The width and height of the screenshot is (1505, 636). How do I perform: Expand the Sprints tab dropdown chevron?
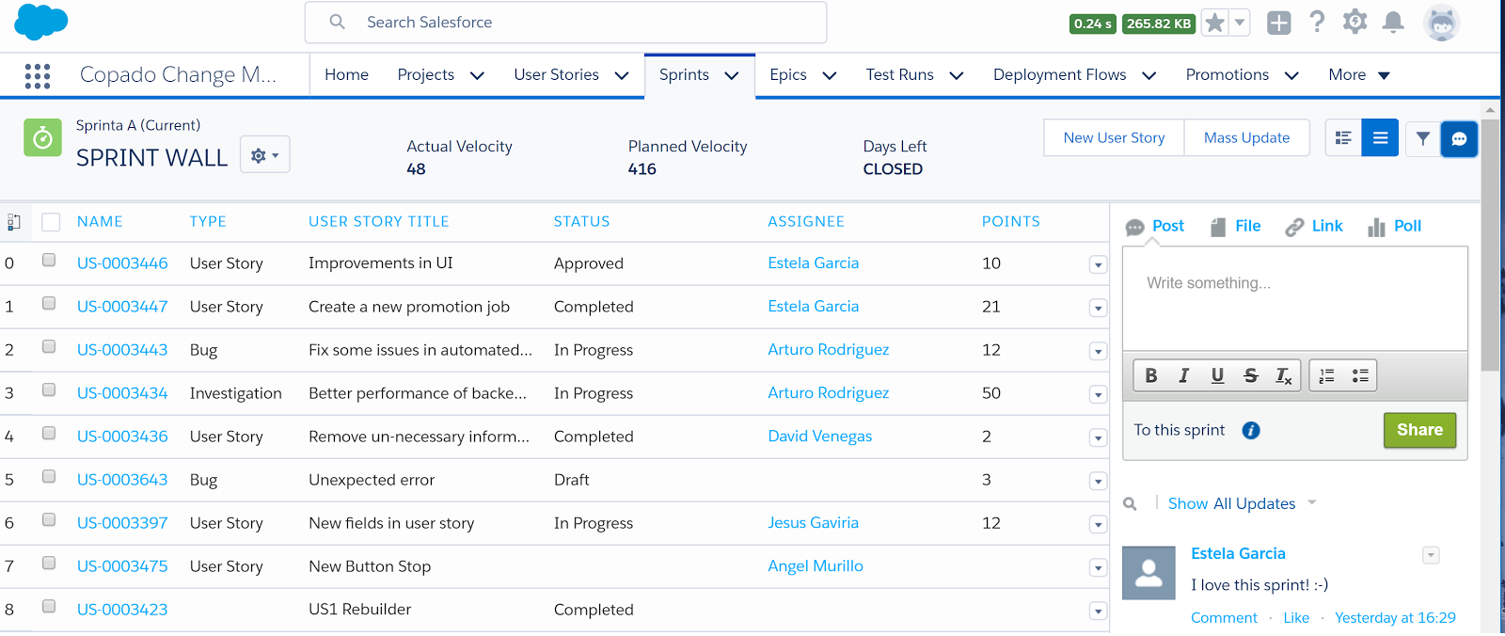(x=732, y=75)
